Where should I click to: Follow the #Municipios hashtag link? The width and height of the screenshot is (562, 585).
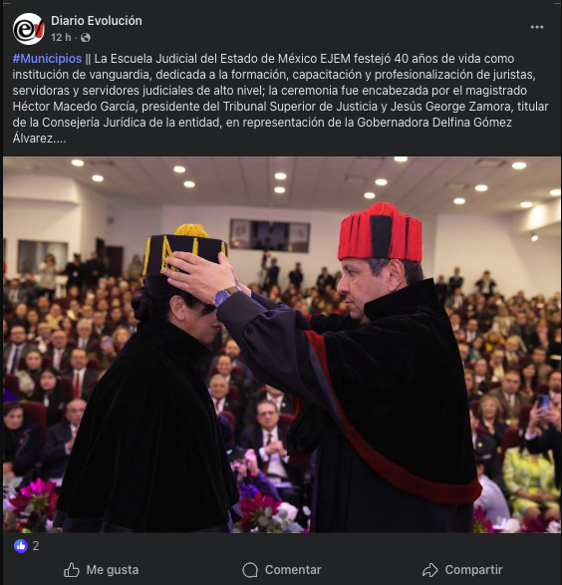47,59
